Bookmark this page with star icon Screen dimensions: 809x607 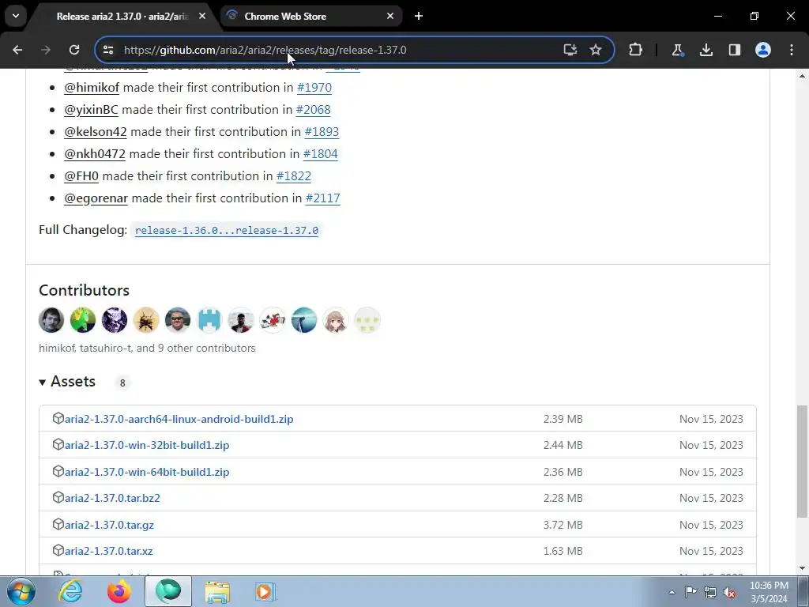click(x=596, y=50)
